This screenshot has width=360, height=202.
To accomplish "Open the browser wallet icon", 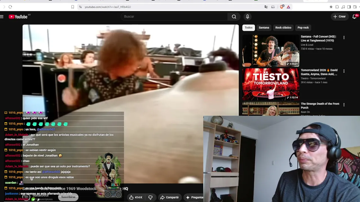I will [355, 7].
